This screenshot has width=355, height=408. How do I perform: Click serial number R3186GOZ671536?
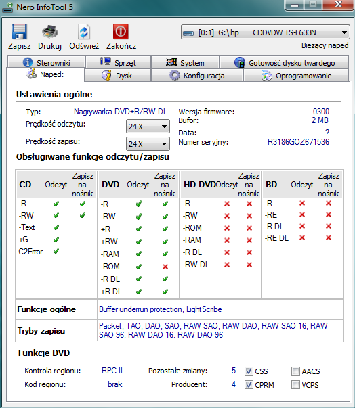coord(299,142)
